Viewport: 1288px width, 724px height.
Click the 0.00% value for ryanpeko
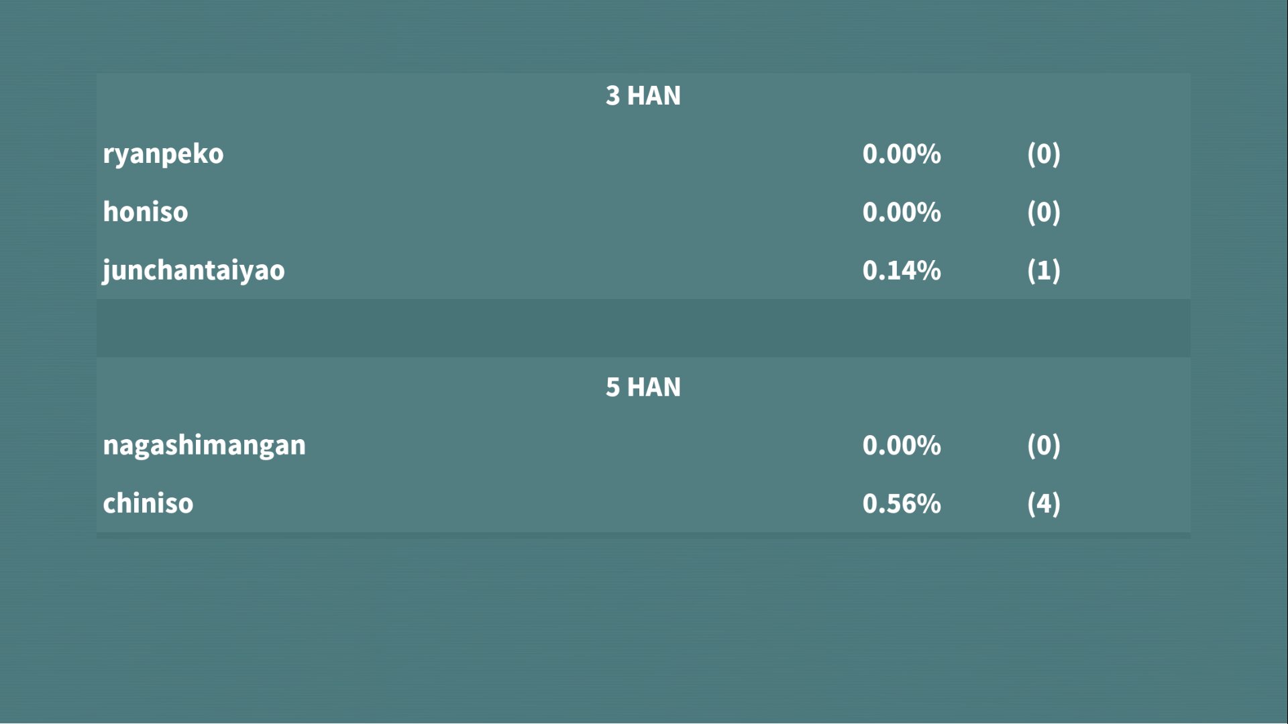(x=901, y=154)
